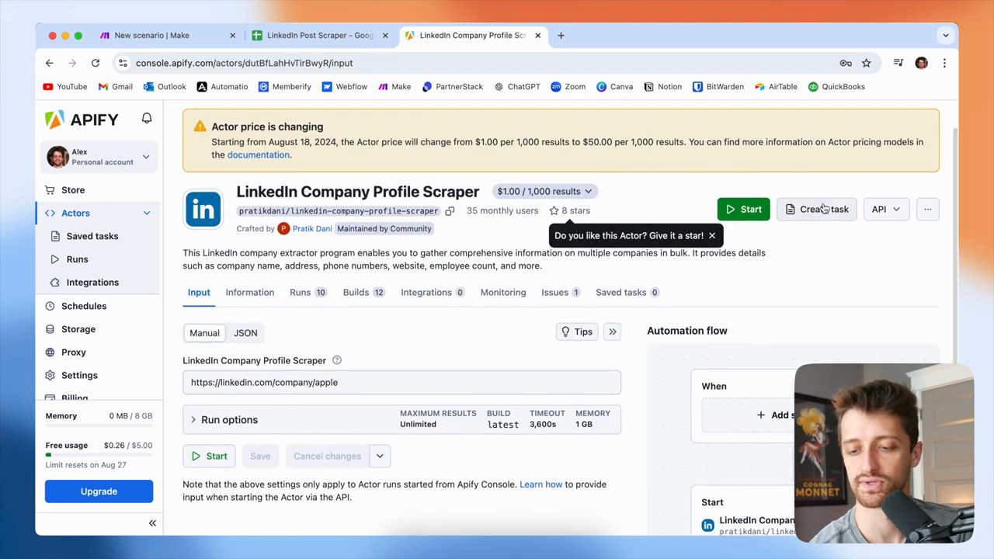This screenshot has width=994, height=559.
Task: Collapse the Actors sidebar section
Action: coord(146,213)
